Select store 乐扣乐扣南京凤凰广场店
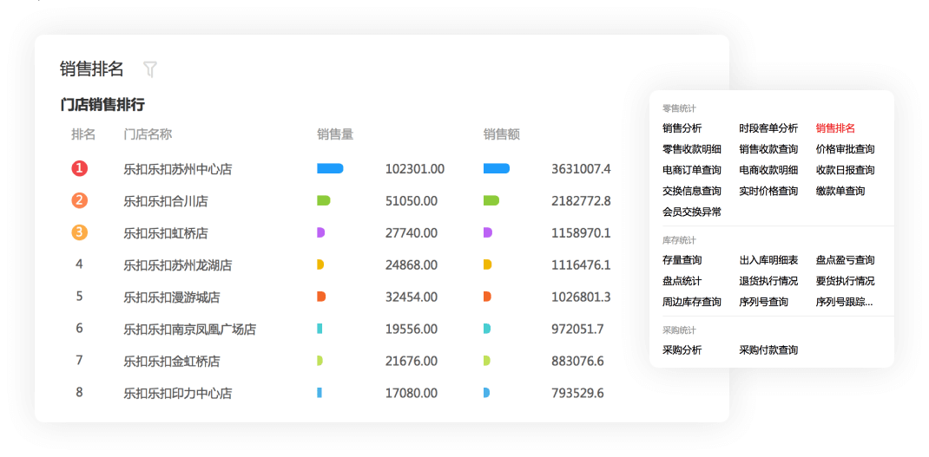This screenshot has height=457, width=929. click(189, 330)
